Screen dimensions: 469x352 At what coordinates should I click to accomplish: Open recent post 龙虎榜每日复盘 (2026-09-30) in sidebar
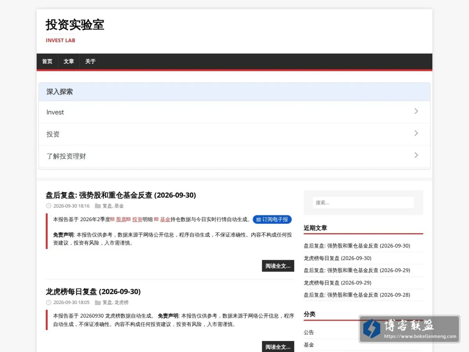point(337,258)
